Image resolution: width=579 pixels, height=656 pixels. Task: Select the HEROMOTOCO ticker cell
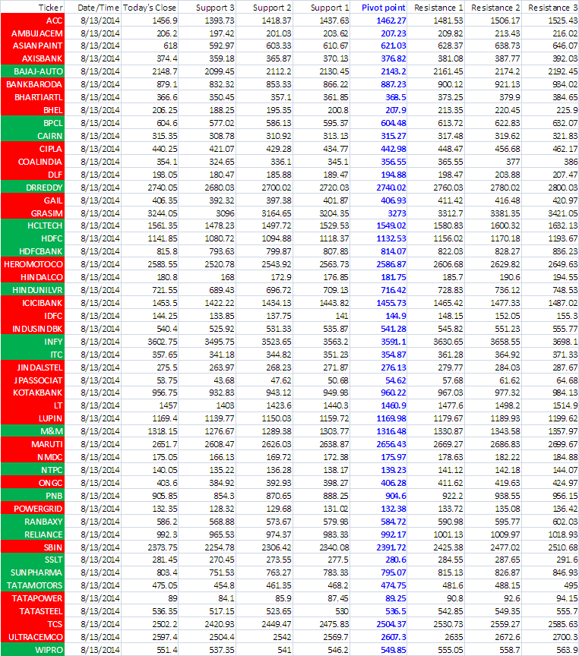tap(32, 264)
